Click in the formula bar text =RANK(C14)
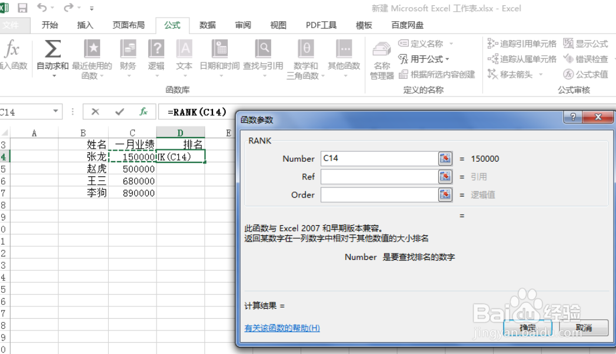The height and width of the screenshot is (354, 616). (x=197, y=112)
